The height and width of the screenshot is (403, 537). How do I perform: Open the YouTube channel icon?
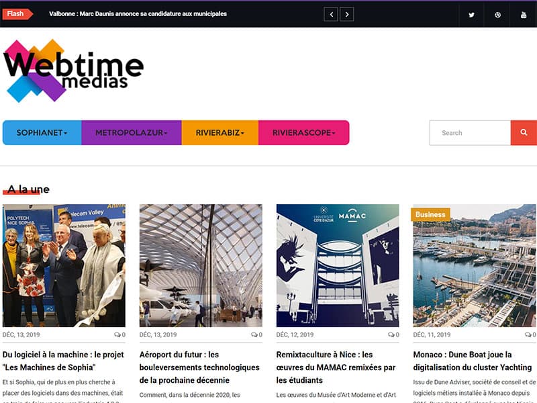524,15
